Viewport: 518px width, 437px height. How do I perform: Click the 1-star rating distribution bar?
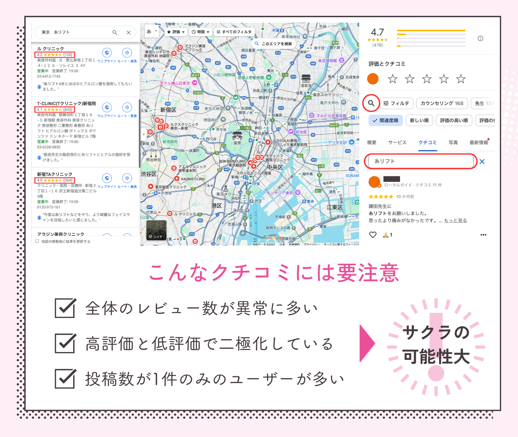click(431, 46)
